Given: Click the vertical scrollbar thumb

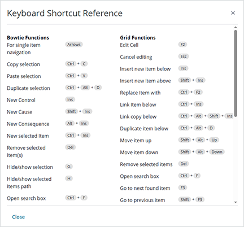Looking at the screenshot, I should point(236,73).
